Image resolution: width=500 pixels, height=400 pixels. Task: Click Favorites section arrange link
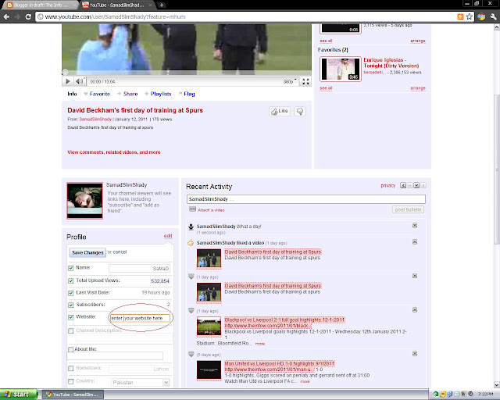418,87
